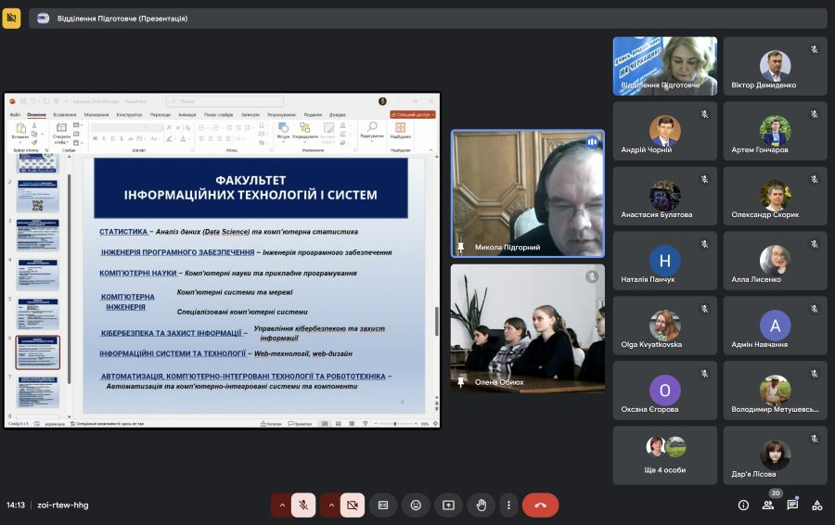
Task: Show the people list panel
Action: tap(768, 505)
